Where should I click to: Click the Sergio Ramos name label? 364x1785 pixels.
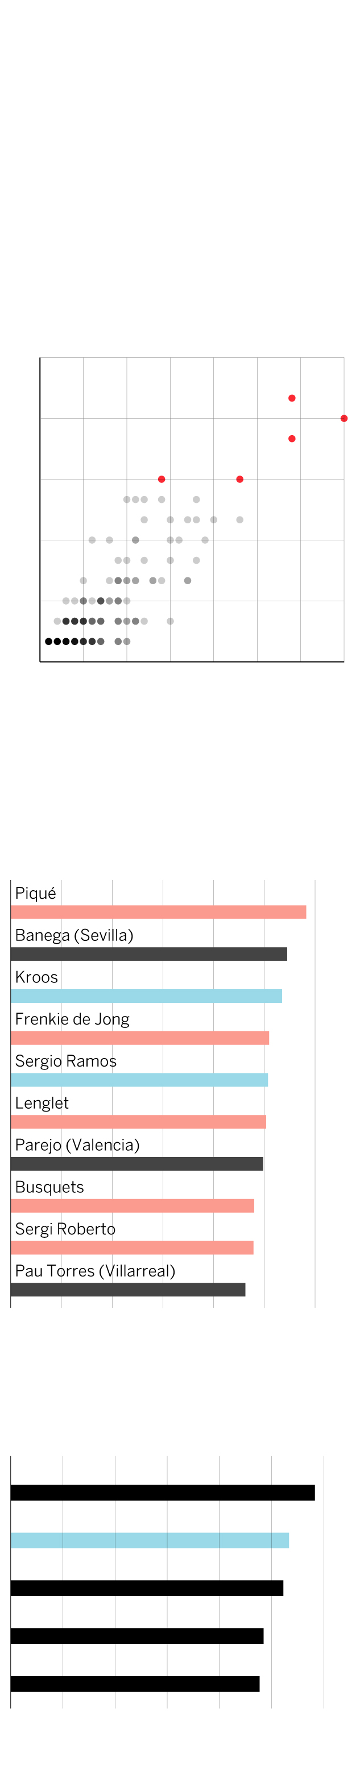(66, 1061)
